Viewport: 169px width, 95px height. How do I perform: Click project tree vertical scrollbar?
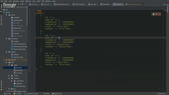click(x=27, y=16)
